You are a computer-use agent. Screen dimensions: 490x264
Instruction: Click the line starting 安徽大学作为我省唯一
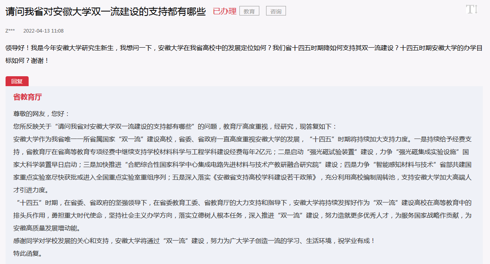242,139
